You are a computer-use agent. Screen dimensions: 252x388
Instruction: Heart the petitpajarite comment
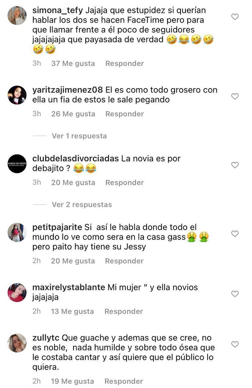[x=235, y=233]
